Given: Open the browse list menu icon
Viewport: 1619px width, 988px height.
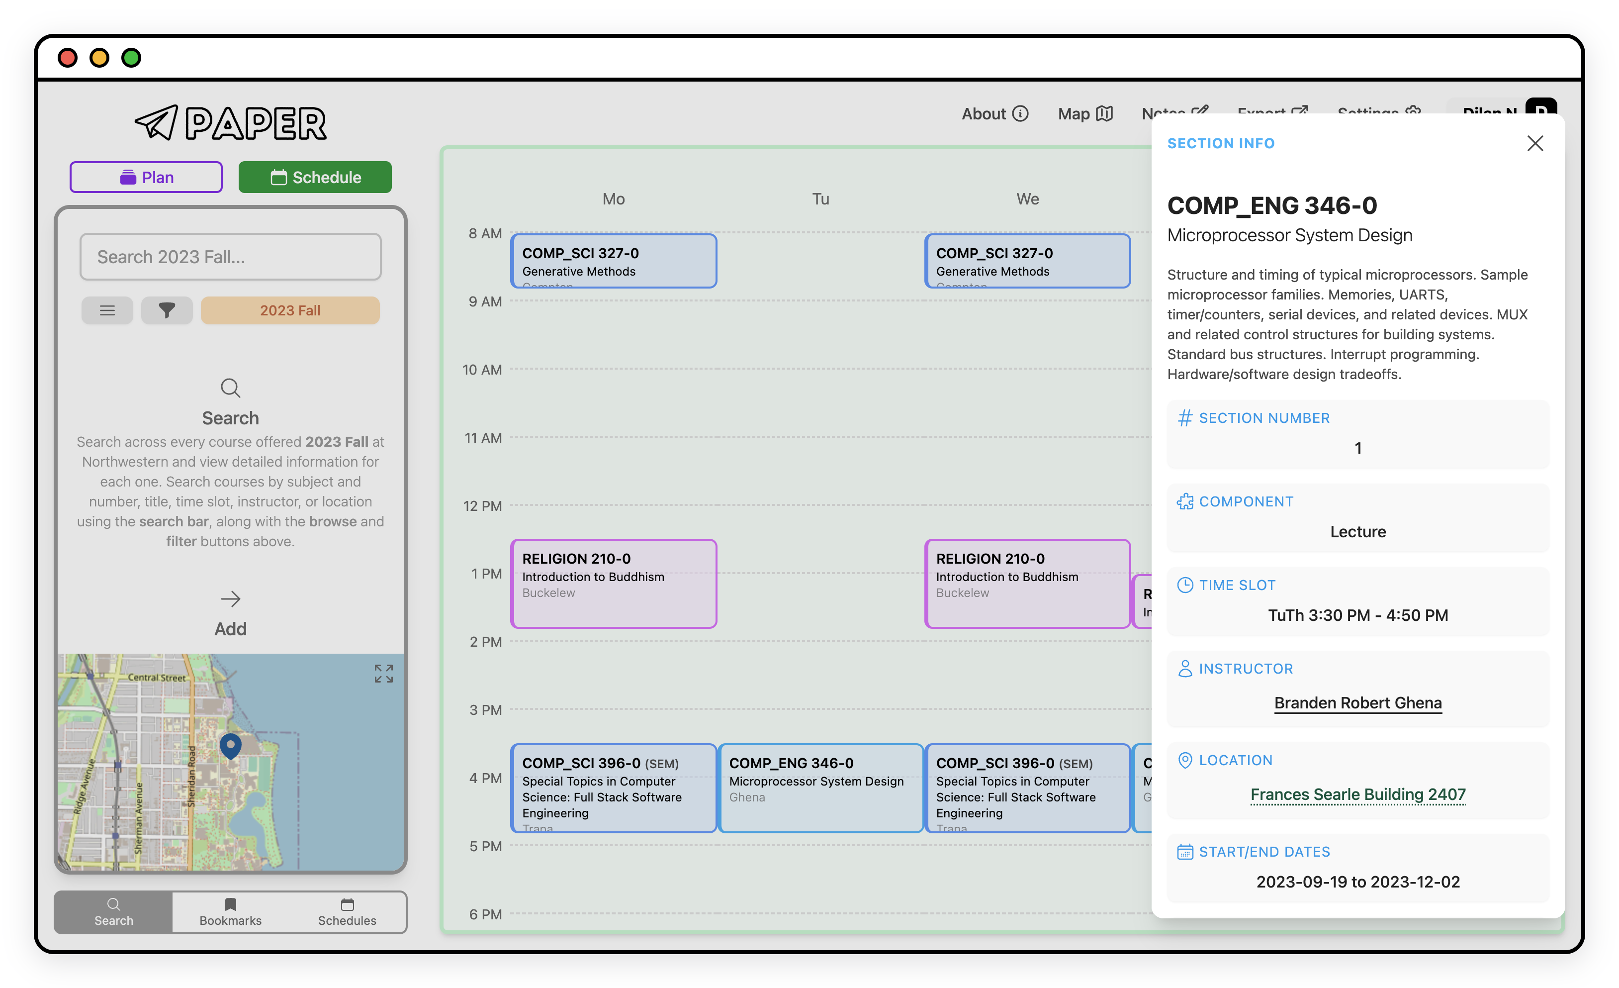Looking at the screenshot, I should (107, 310).
